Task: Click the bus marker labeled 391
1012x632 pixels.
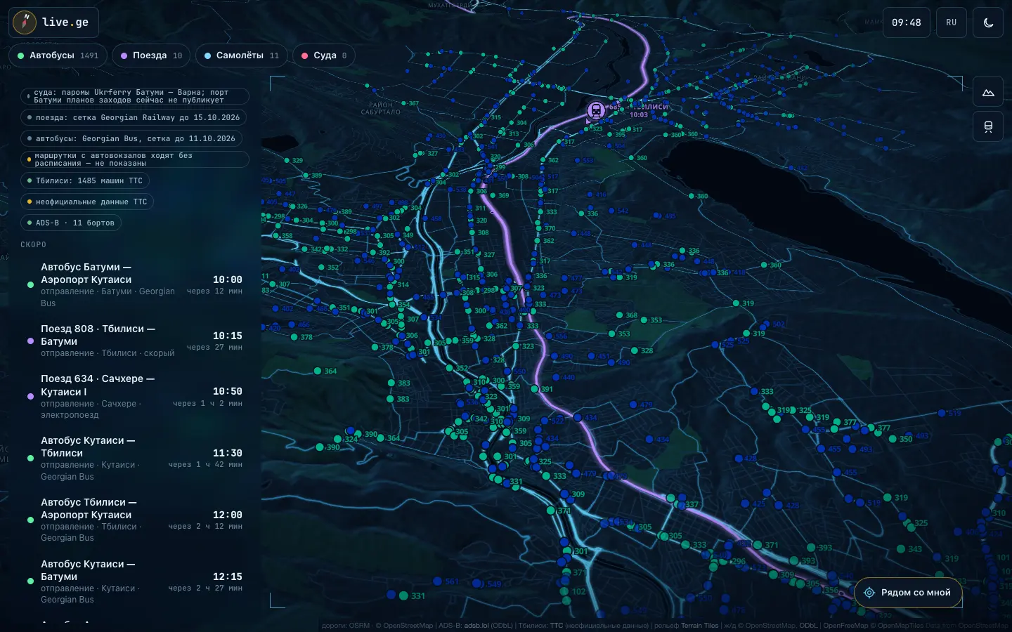Action: click(x=535, y=389)
